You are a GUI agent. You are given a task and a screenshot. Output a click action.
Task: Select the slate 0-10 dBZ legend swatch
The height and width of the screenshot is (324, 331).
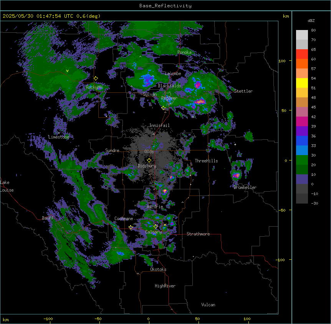point(302,179)
